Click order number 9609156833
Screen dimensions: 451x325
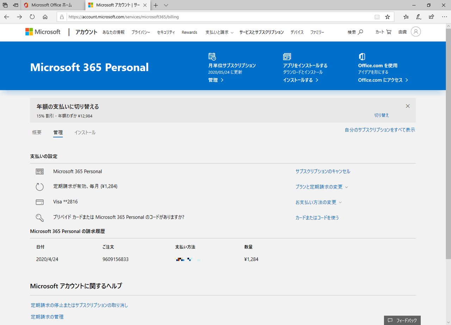(x=116, y=260)
